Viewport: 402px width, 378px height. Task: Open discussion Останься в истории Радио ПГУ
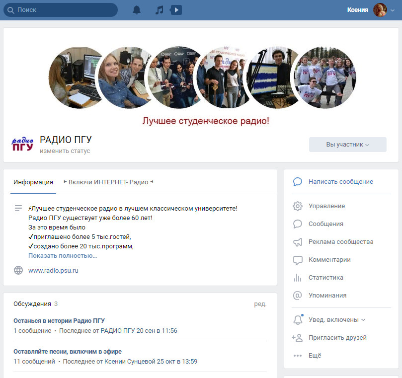[x=59, y=321]
